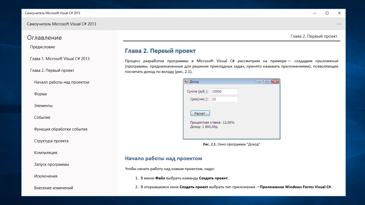Click bold Создать проект in step 1
This screenshot has width=365, height=205.
213,178
